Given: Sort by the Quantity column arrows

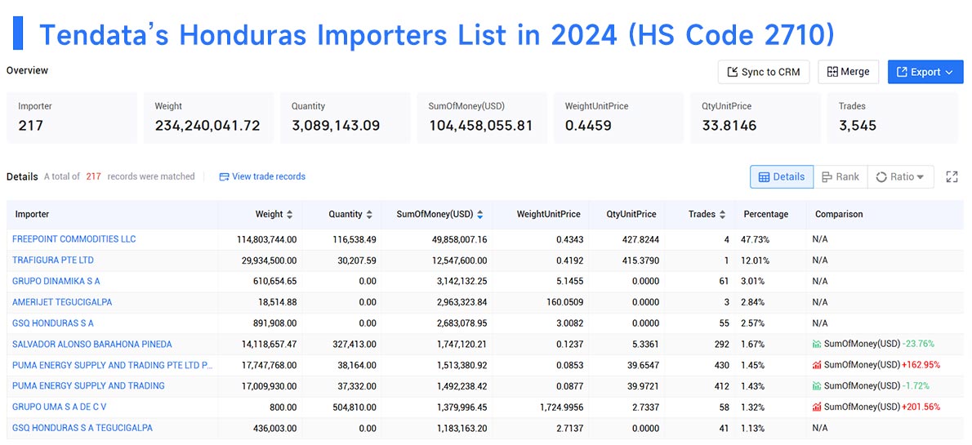Looking at the screenshot, I should click(x=369, y=215).
